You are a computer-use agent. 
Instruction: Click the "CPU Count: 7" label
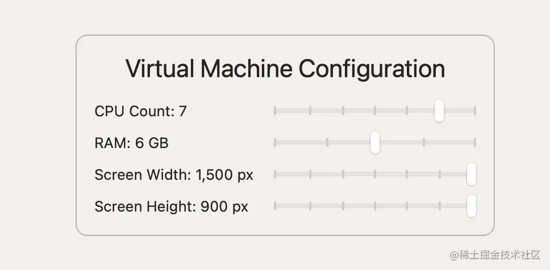(140, 111)
